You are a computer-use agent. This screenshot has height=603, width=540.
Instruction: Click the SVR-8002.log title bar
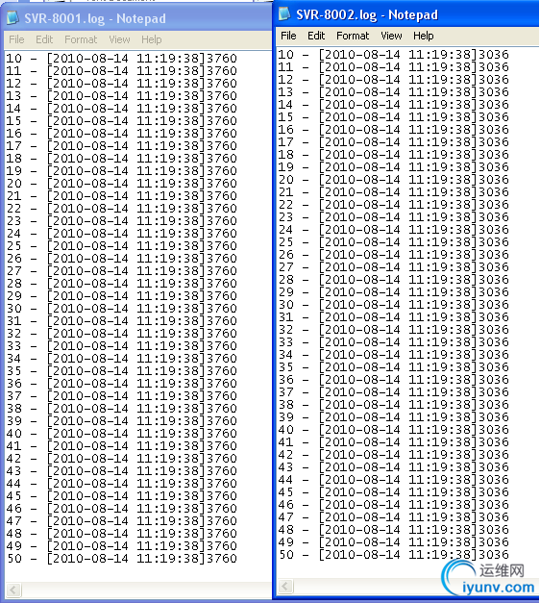pos(406,13)
